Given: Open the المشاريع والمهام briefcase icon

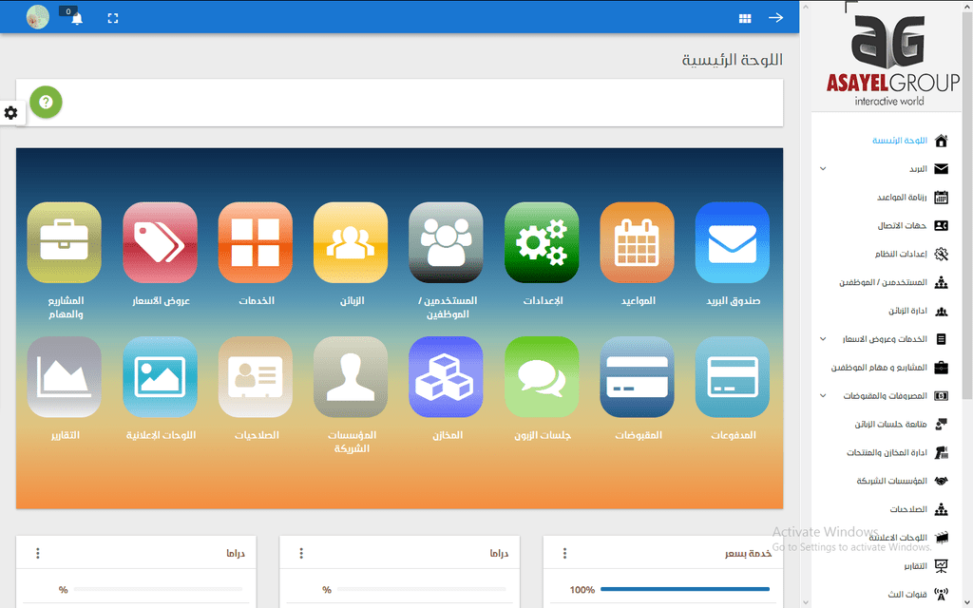Looking at the screenshot, I should pos(65,242).
